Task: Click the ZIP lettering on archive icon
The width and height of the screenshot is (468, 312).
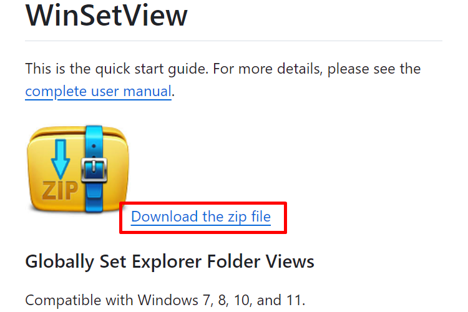Action: tap(60, 190)
